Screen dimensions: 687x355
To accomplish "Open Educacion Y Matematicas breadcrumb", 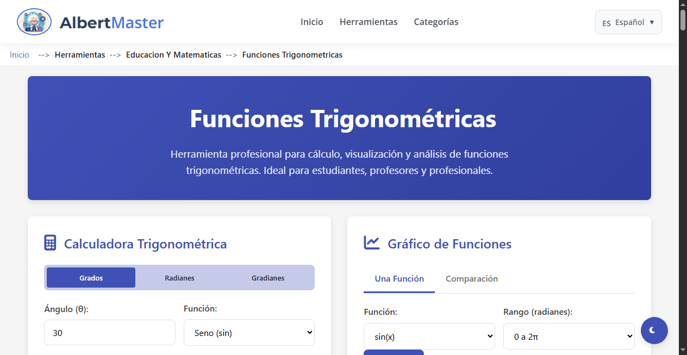I will pyautogui.click(x=173, y=54).
